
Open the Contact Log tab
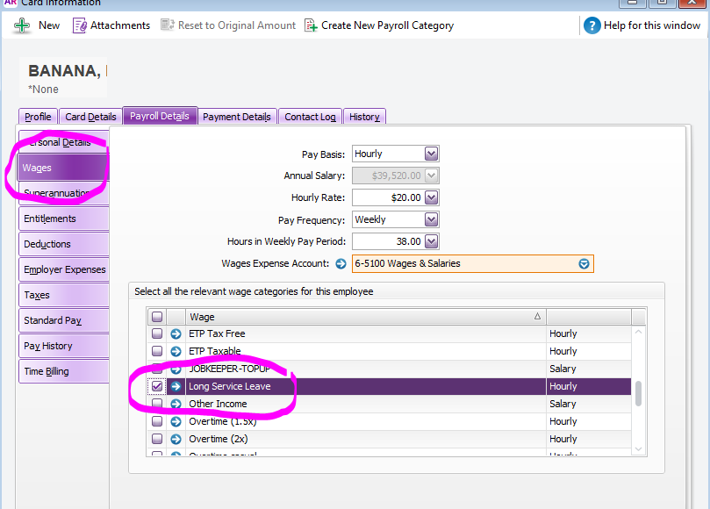point(310,117)
